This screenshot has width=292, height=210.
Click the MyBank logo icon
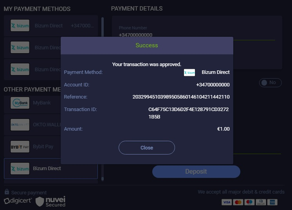pos(20,103)
